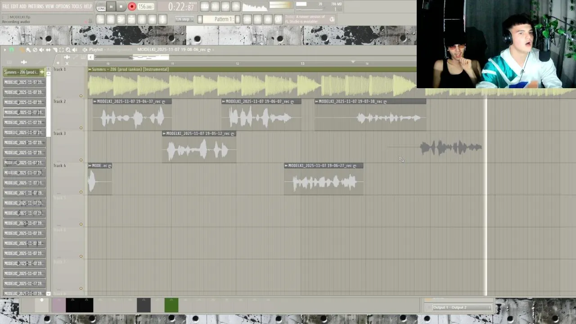Screen dimensions: 576x324
Task: Click Track 2 header label
Action: point(59,101)
